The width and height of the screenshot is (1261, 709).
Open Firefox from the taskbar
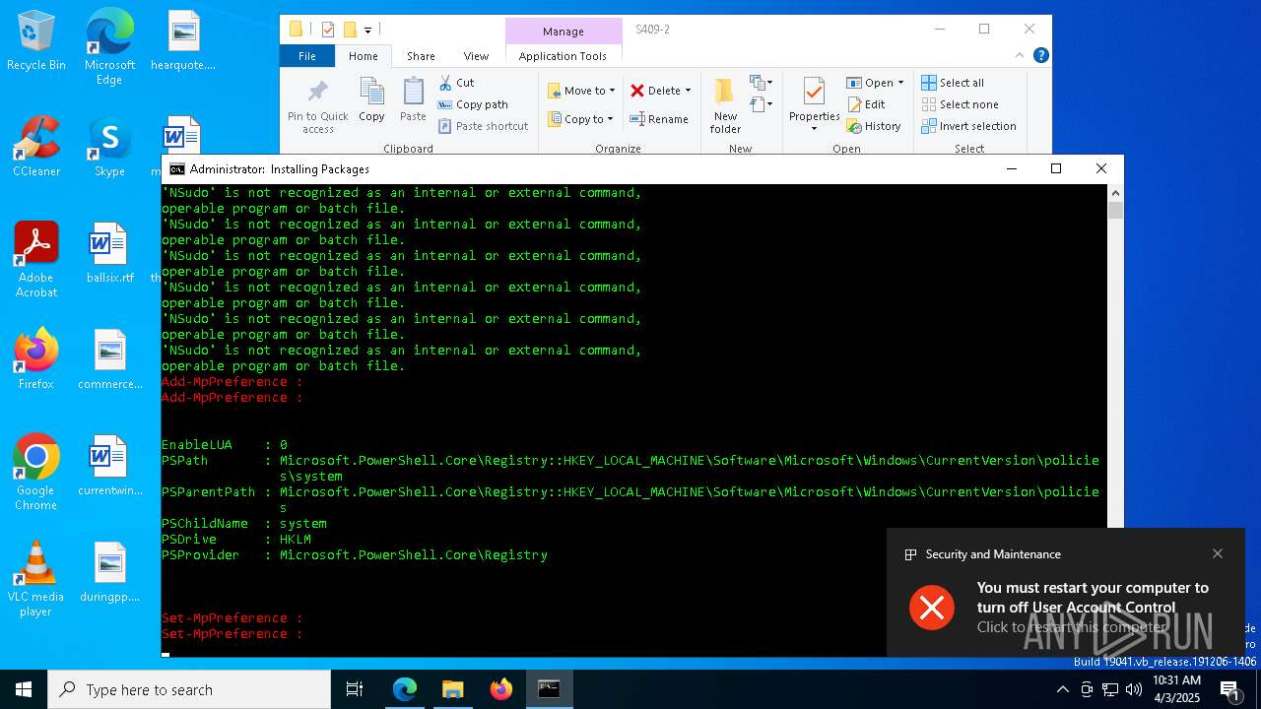coord(501,689)
